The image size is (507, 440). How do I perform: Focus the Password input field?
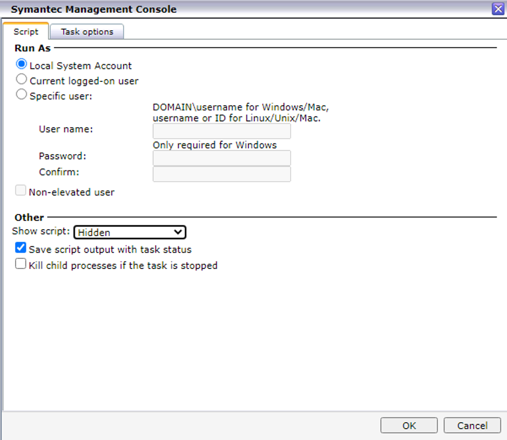(x=221, y=158)
